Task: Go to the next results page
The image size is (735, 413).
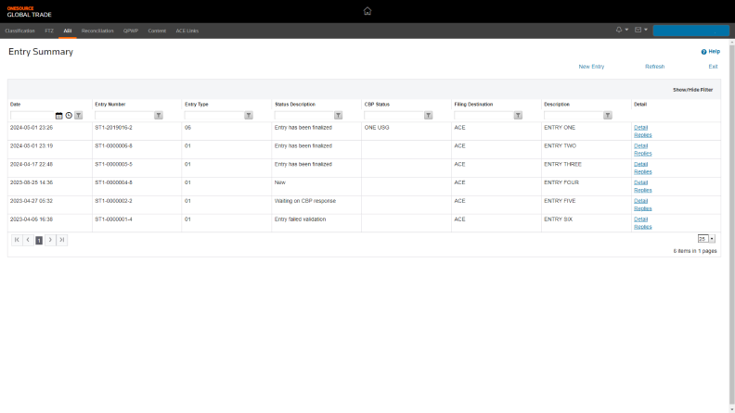Action: pyautogui.click(x=51, y=240)
